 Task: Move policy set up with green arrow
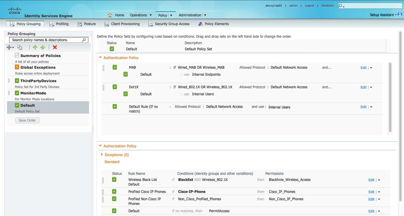[x=35, y=47]
